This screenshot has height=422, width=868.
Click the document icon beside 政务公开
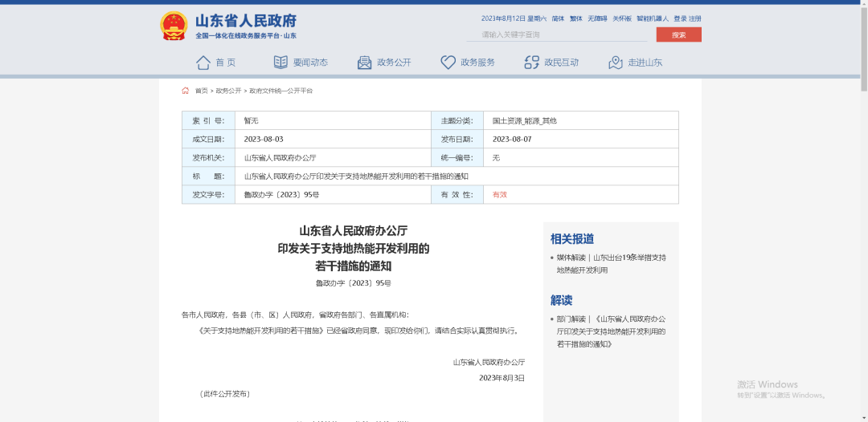pyautogui.click(x=364, y=62)
